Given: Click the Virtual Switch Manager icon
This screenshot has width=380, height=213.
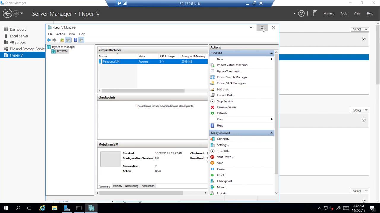Looking at the screenshot, I should 212,77.
